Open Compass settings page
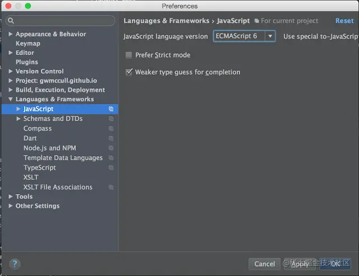Viewport: 359px width, 276px height. click(x=38, y=129)
